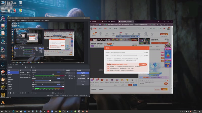Click mixer layout icon beside Options
Image resolution: width=202 pixels, height=113 pixels.
coord(53,93)
